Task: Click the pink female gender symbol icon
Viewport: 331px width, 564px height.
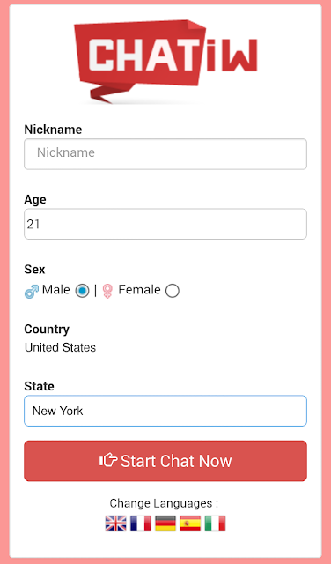Action: tap(107, 292)
